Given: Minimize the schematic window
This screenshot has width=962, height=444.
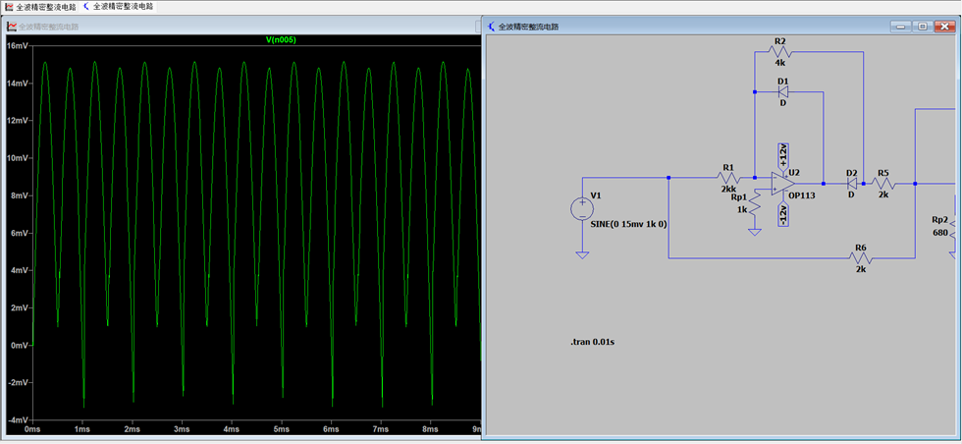Looking at the screenshot, I should click(901, 27).
